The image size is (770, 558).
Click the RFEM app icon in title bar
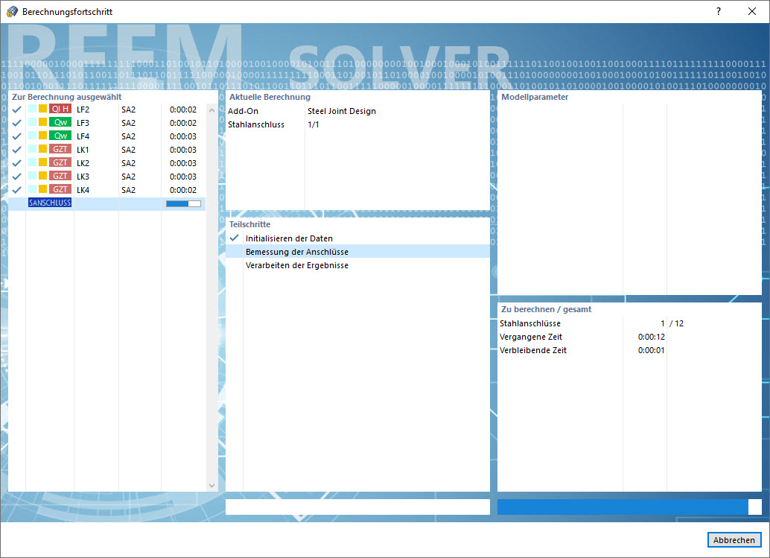pyautogui.click(x=12, y=11)
